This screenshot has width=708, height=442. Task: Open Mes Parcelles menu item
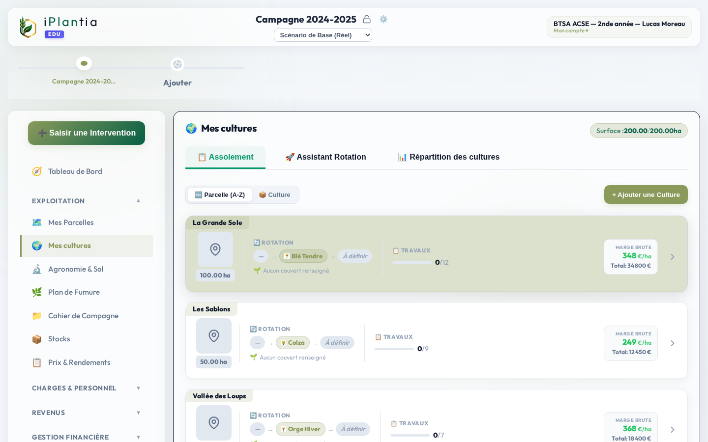(87, 222)
